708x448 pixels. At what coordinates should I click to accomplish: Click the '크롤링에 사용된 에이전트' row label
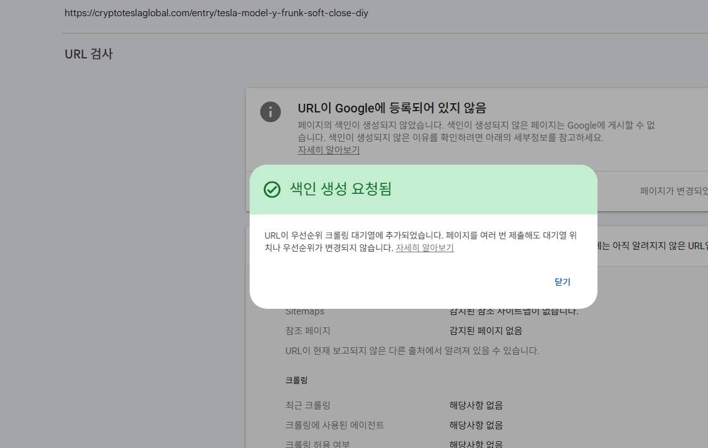click(335, 425)
